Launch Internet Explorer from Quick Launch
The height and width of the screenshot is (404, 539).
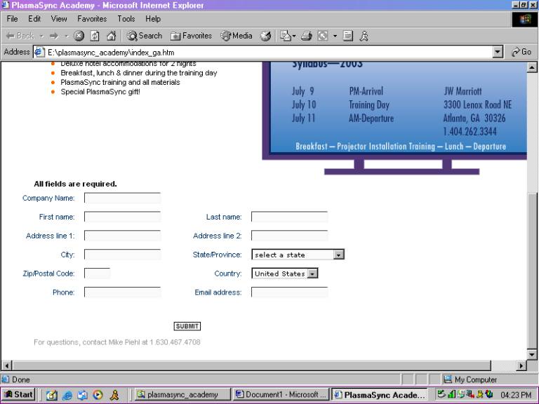(67, 395)
